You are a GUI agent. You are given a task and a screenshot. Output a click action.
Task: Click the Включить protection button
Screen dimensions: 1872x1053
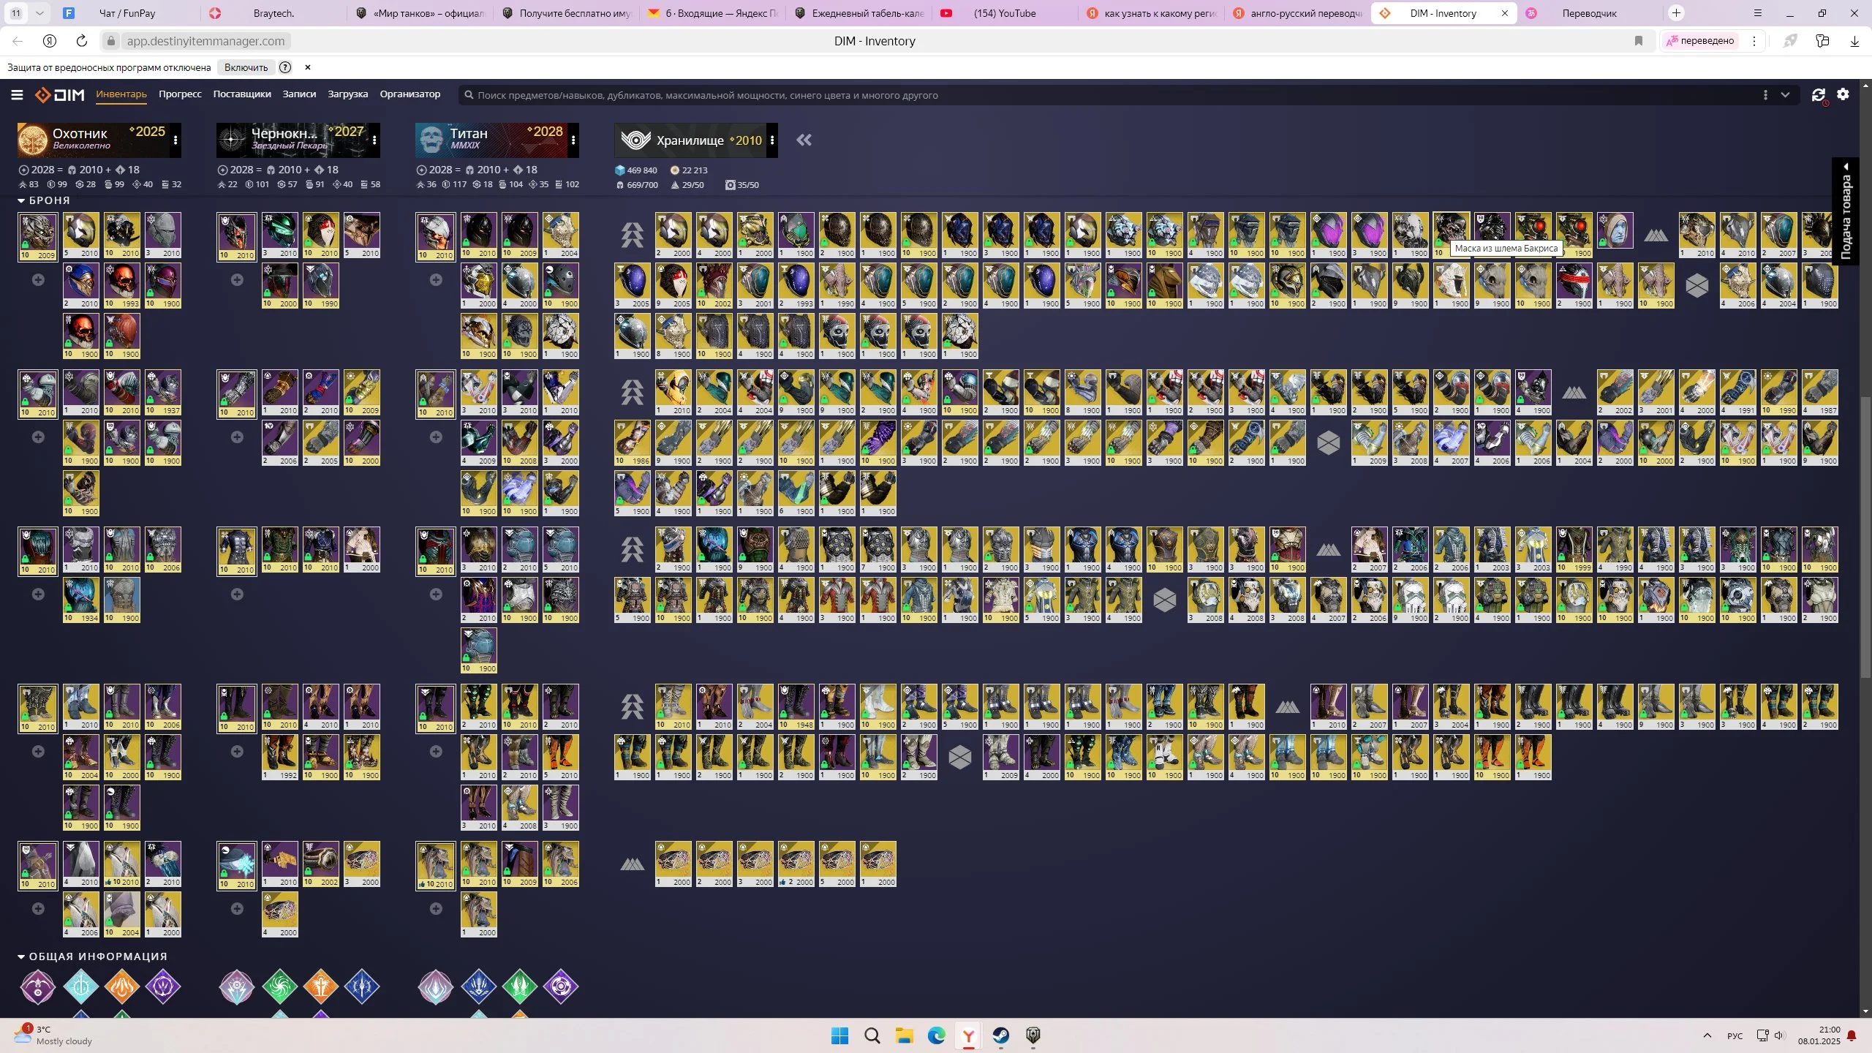click(x=246, y=67)
